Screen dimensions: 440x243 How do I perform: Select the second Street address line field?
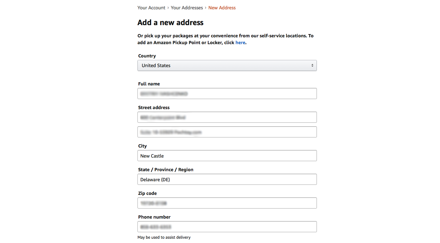[x=227, y=132]
